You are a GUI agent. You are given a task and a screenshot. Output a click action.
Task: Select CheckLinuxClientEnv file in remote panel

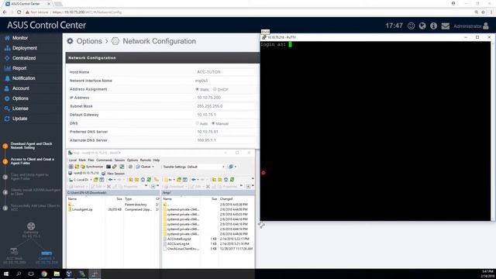(183, 249)
